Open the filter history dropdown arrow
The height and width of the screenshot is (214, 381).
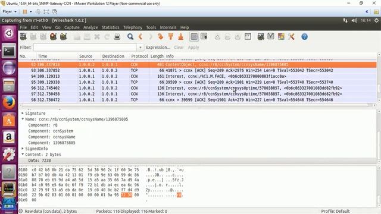point(140,48)
